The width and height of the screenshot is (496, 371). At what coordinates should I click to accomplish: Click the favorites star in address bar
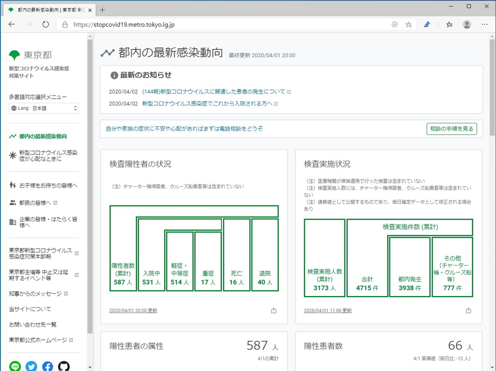click(408, 24)
